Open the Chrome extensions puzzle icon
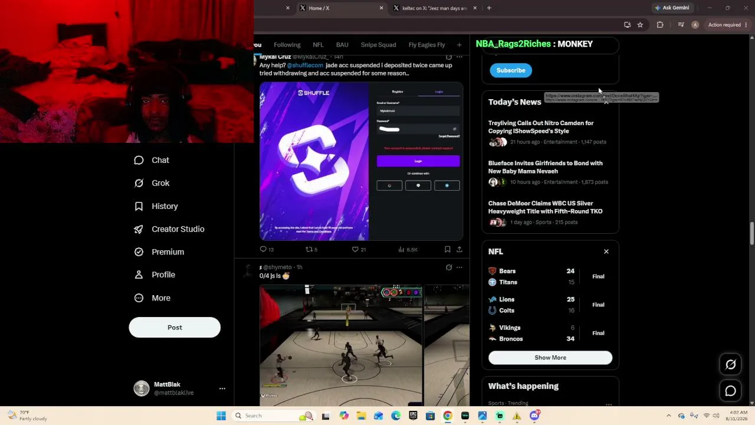This screenshot has height=425, width=755. (x=660, y=25)
